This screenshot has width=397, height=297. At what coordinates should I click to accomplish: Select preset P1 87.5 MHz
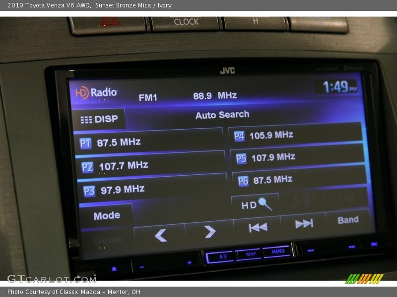click(x=149, y=143)
